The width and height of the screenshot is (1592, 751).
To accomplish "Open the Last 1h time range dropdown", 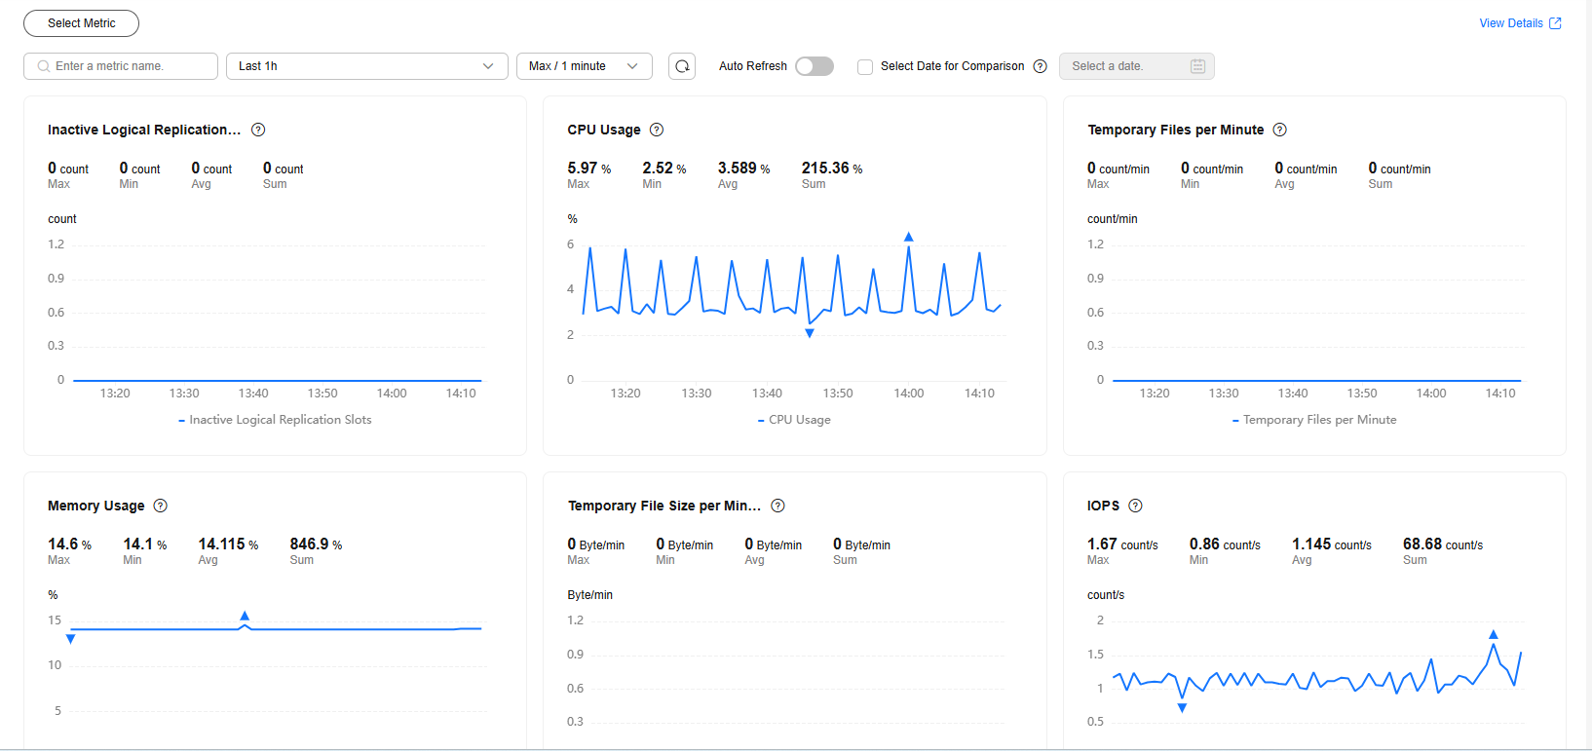I will click(x=366, y=66).
